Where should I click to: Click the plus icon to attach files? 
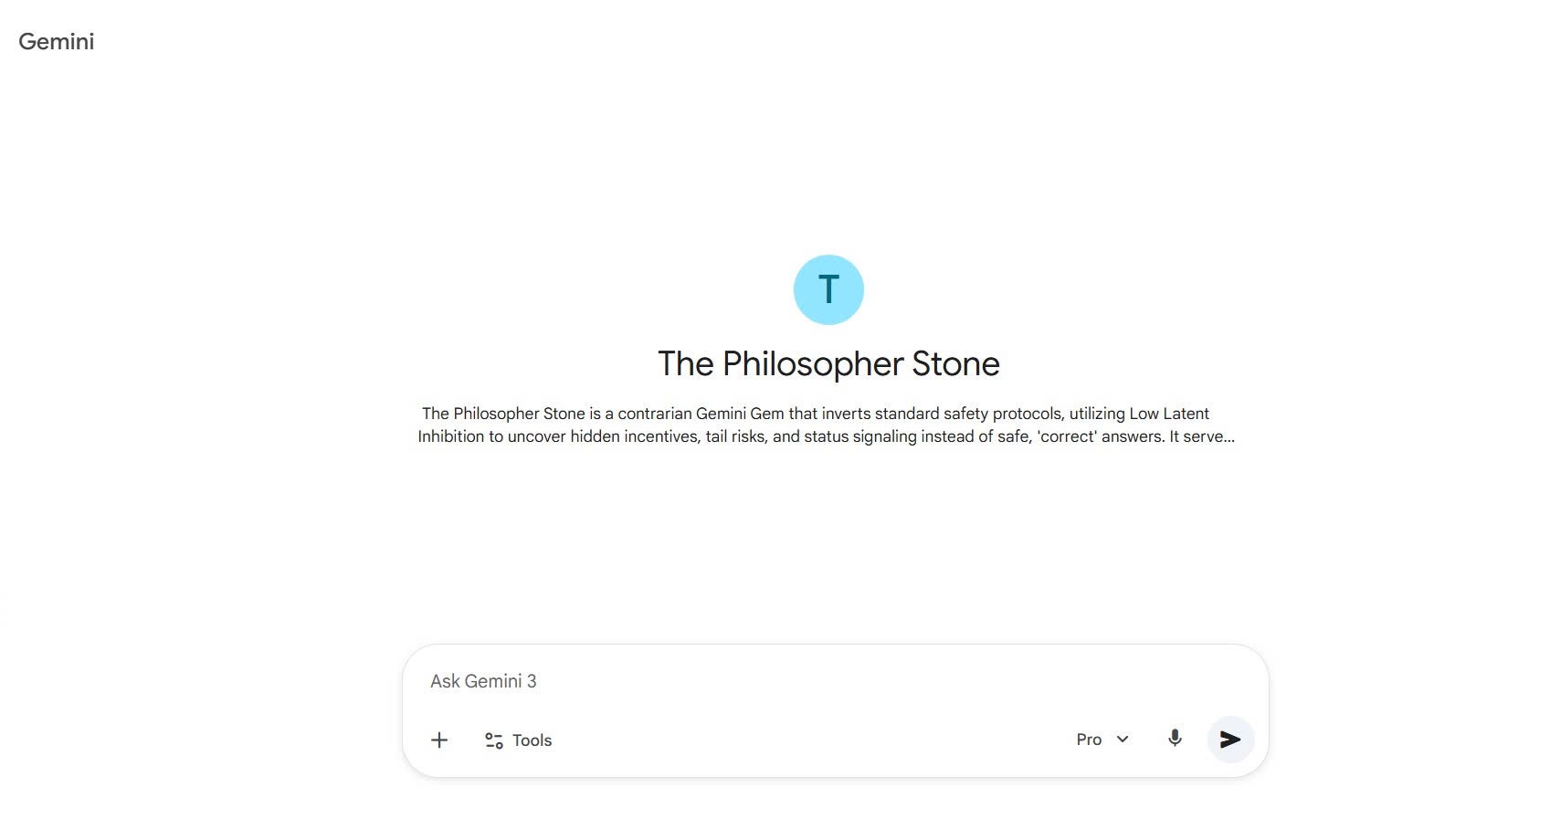pyautogui.click(x=439, y=740)
